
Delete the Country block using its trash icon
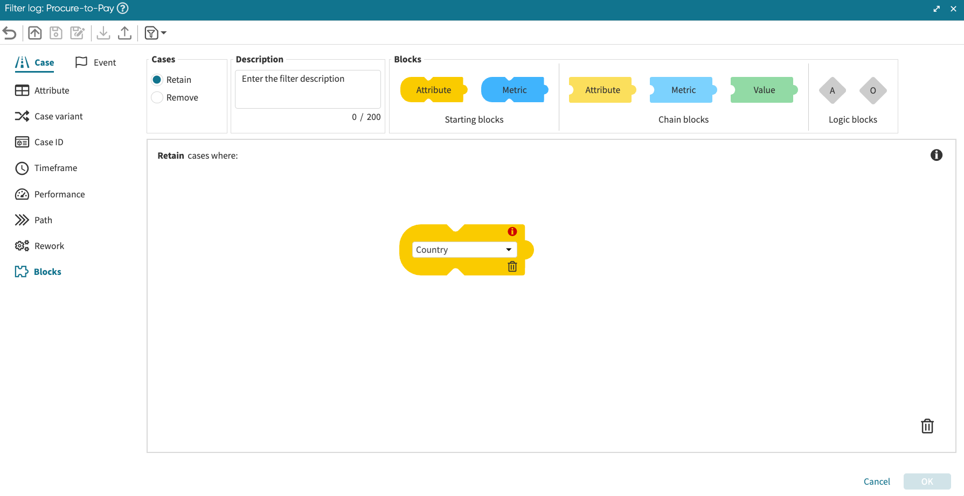(x=512, y=266)
